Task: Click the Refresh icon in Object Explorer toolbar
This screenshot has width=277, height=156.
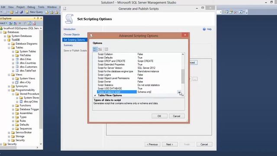Action: click(x=29, y=23)
